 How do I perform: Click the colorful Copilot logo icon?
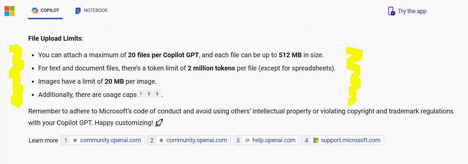35,10
